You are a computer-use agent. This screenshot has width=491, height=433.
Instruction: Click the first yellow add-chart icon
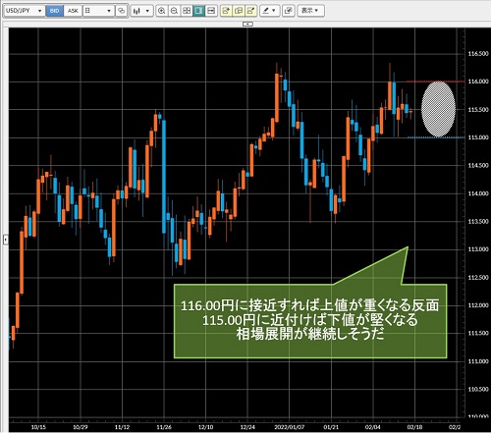click(x=226, y=11)
